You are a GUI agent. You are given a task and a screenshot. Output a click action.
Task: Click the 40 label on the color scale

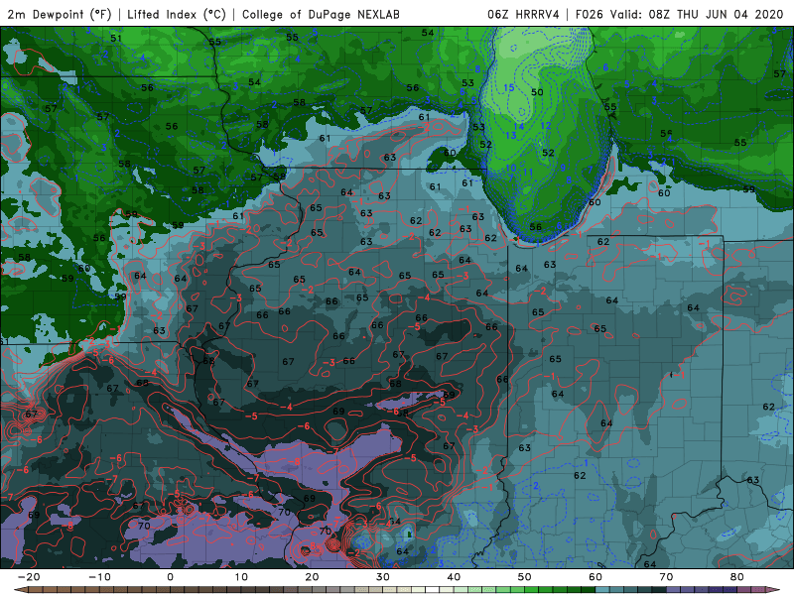[454, 577]
